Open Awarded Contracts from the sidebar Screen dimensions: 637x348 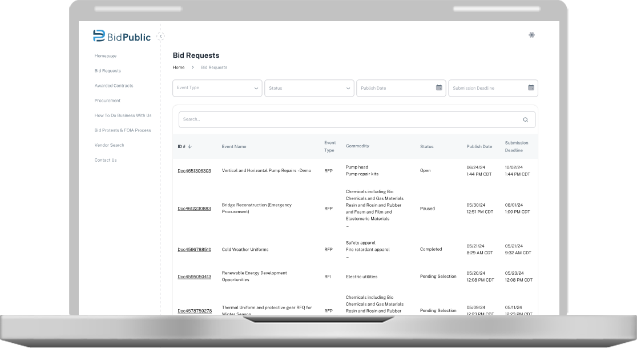114,86
